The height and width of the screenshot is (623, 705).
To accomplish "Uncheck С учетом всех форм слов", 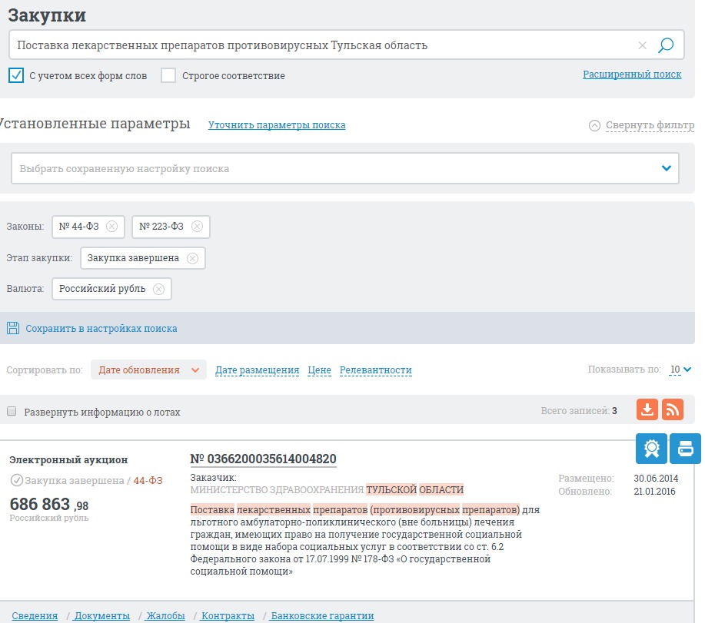I will coord(16,75).
